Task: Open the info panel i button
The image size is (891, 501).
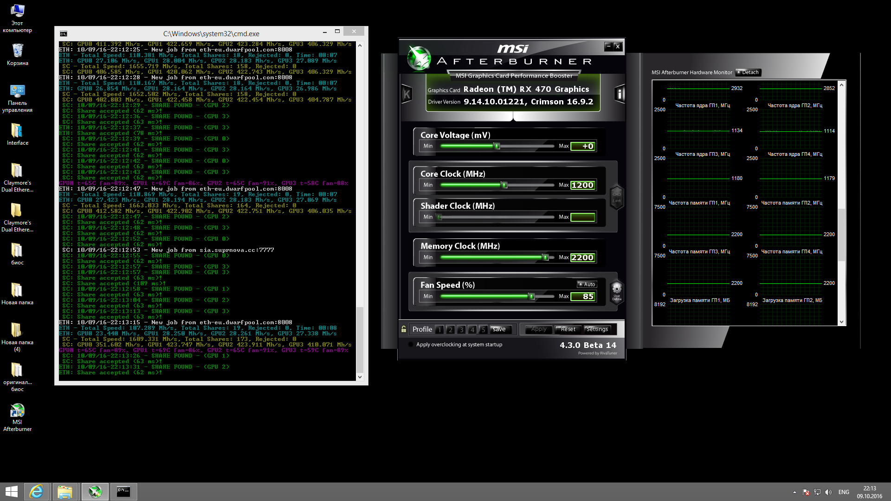Action: (620, 94)
